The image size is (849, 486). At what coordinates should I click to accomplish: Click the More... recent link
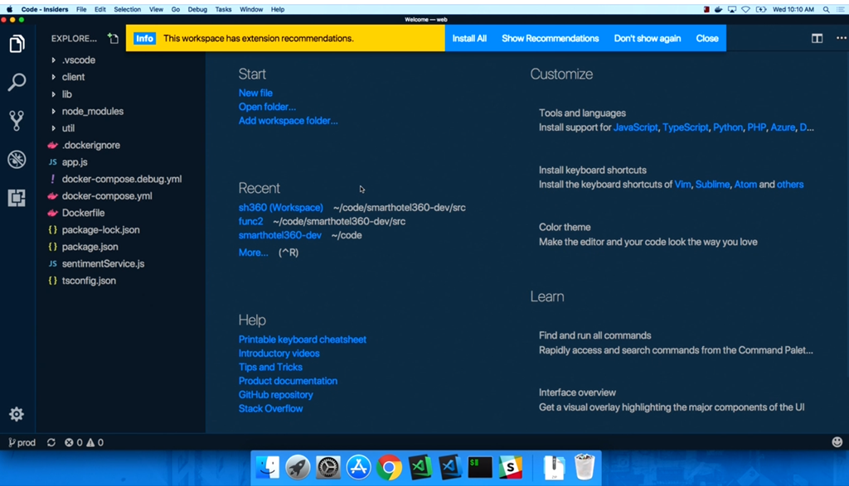tap(254, 253)
